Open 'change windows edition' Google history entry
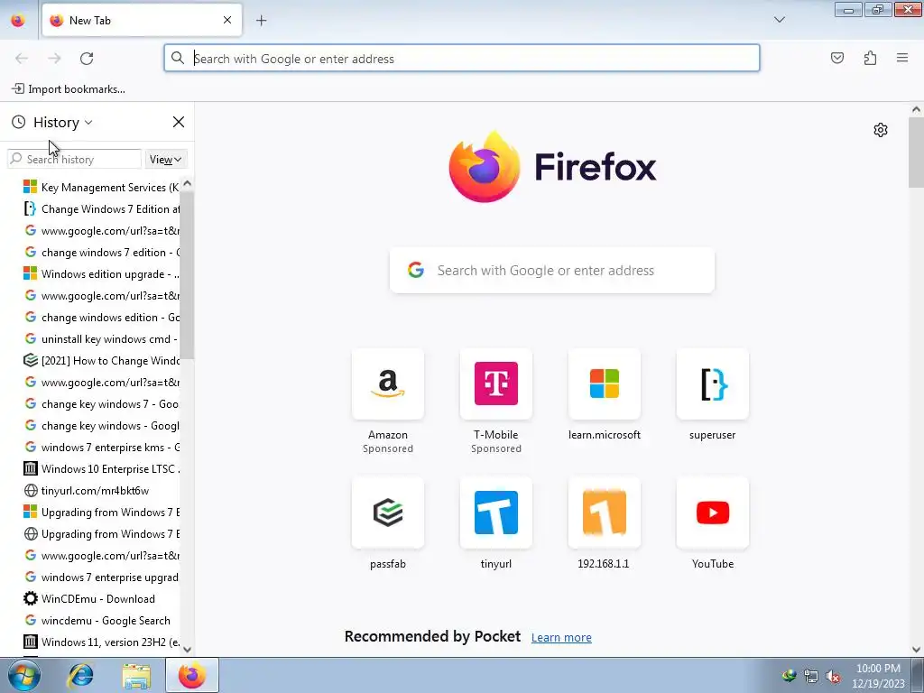 (x=100, y=317)
